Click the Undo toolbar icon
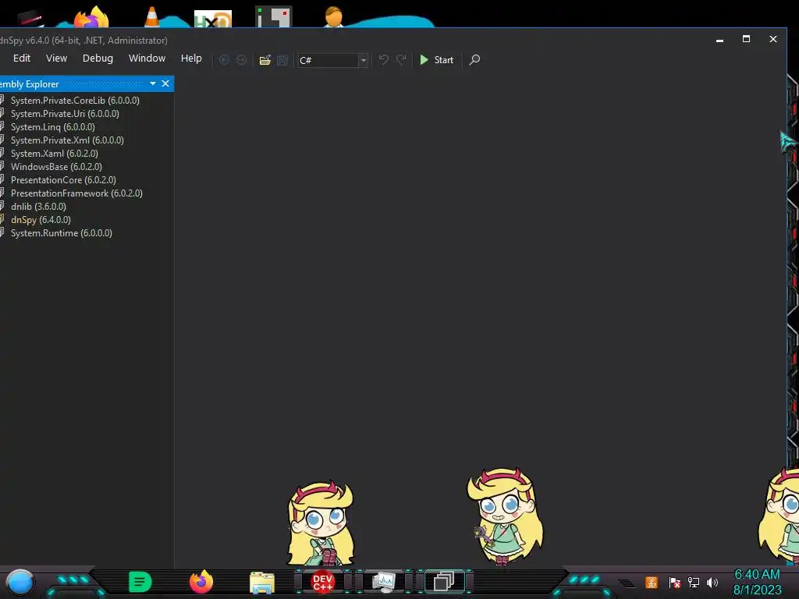This screenshot has height=599, width=799. pos(384,60)
